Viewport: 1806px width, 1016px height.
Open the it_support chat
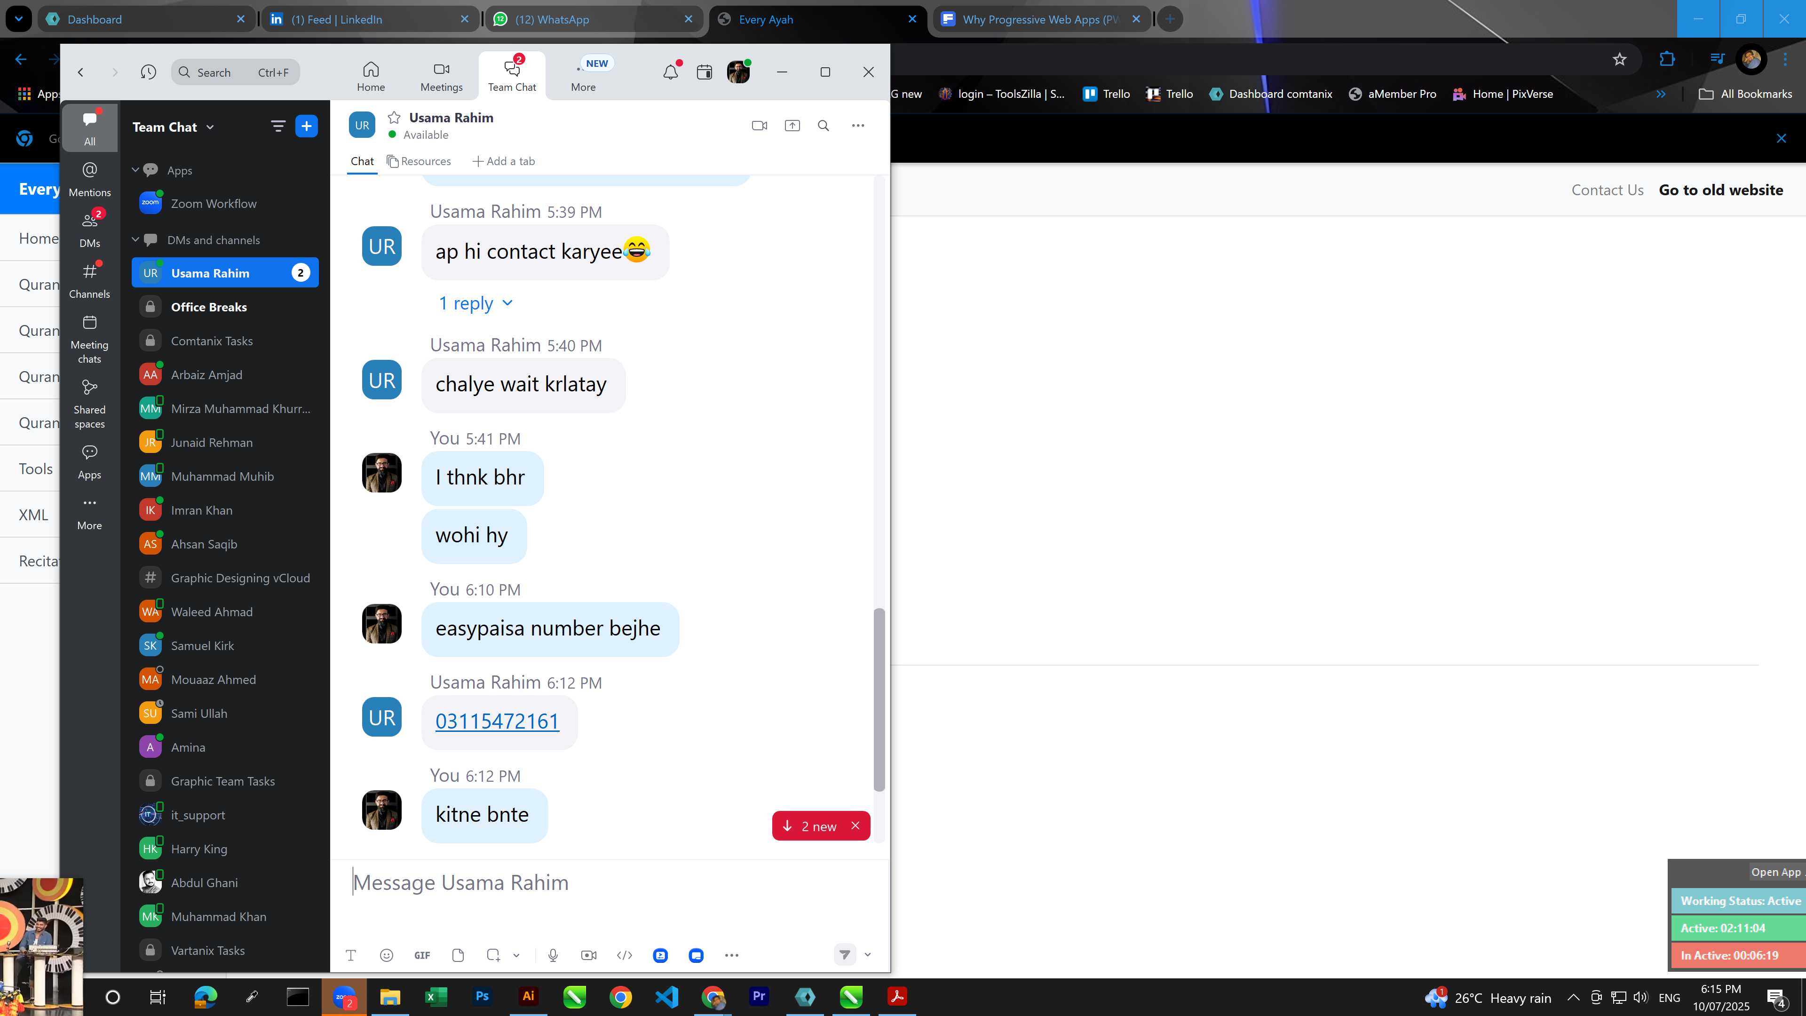[x=225, y=815]
